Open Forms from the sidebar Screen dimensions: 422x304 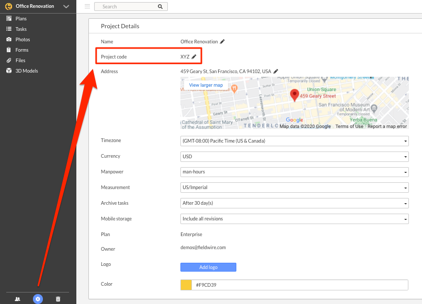[22, 50]
